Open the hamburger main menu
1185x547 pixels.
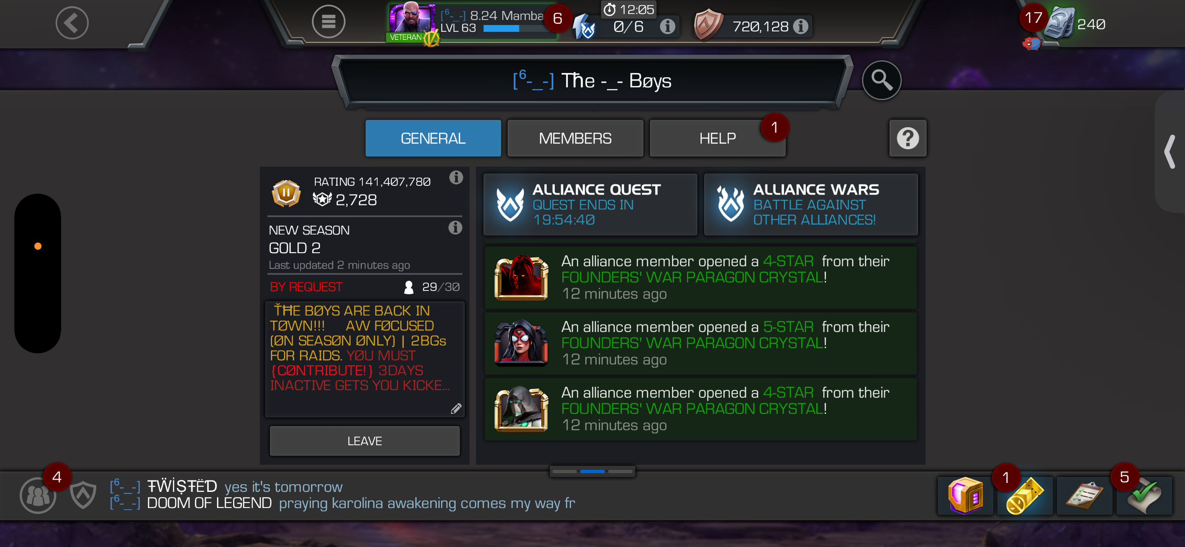tap(328, 22)
